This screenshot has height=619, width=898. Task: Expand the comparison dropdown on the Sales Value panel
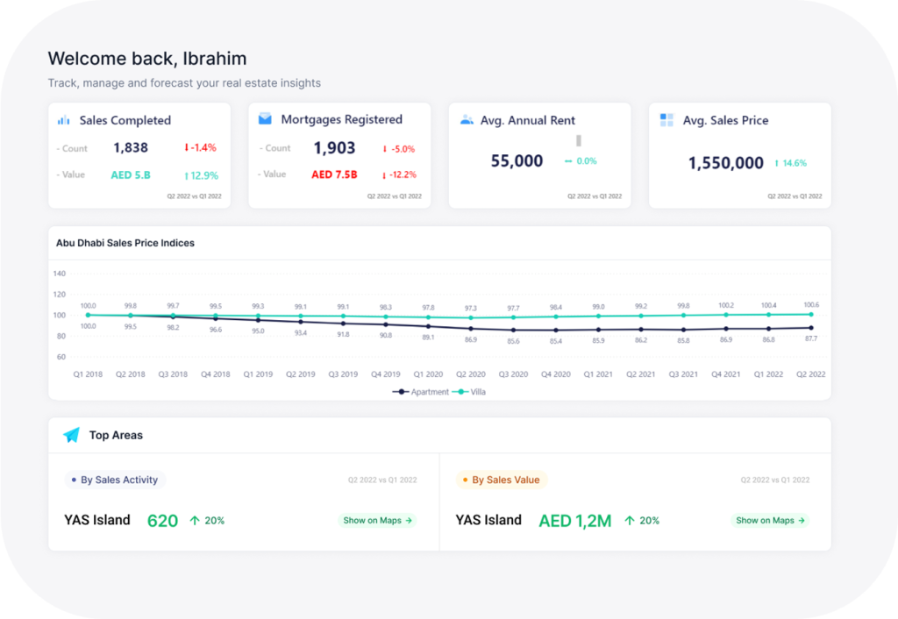point(775,480)
